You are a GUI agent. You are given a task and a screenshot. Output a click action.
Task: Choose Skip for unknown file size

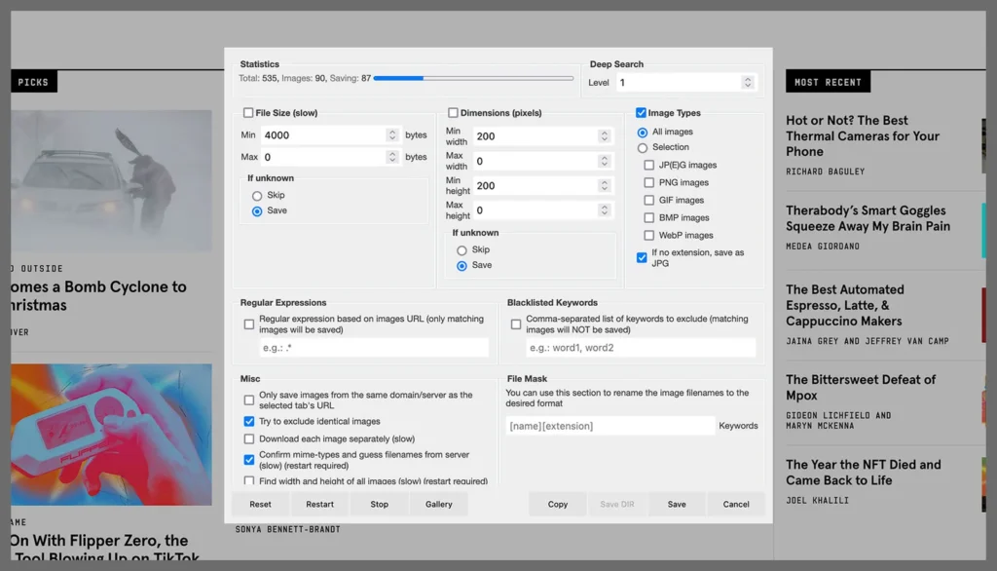tap(257, 196)
